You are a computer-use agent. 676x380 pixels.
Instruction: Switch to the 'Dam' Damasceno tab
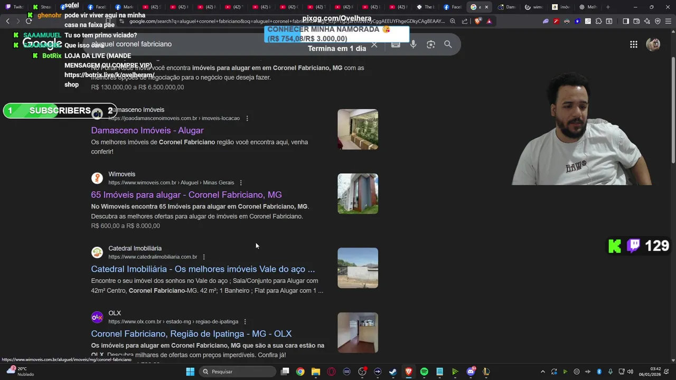tap(507, 7)
